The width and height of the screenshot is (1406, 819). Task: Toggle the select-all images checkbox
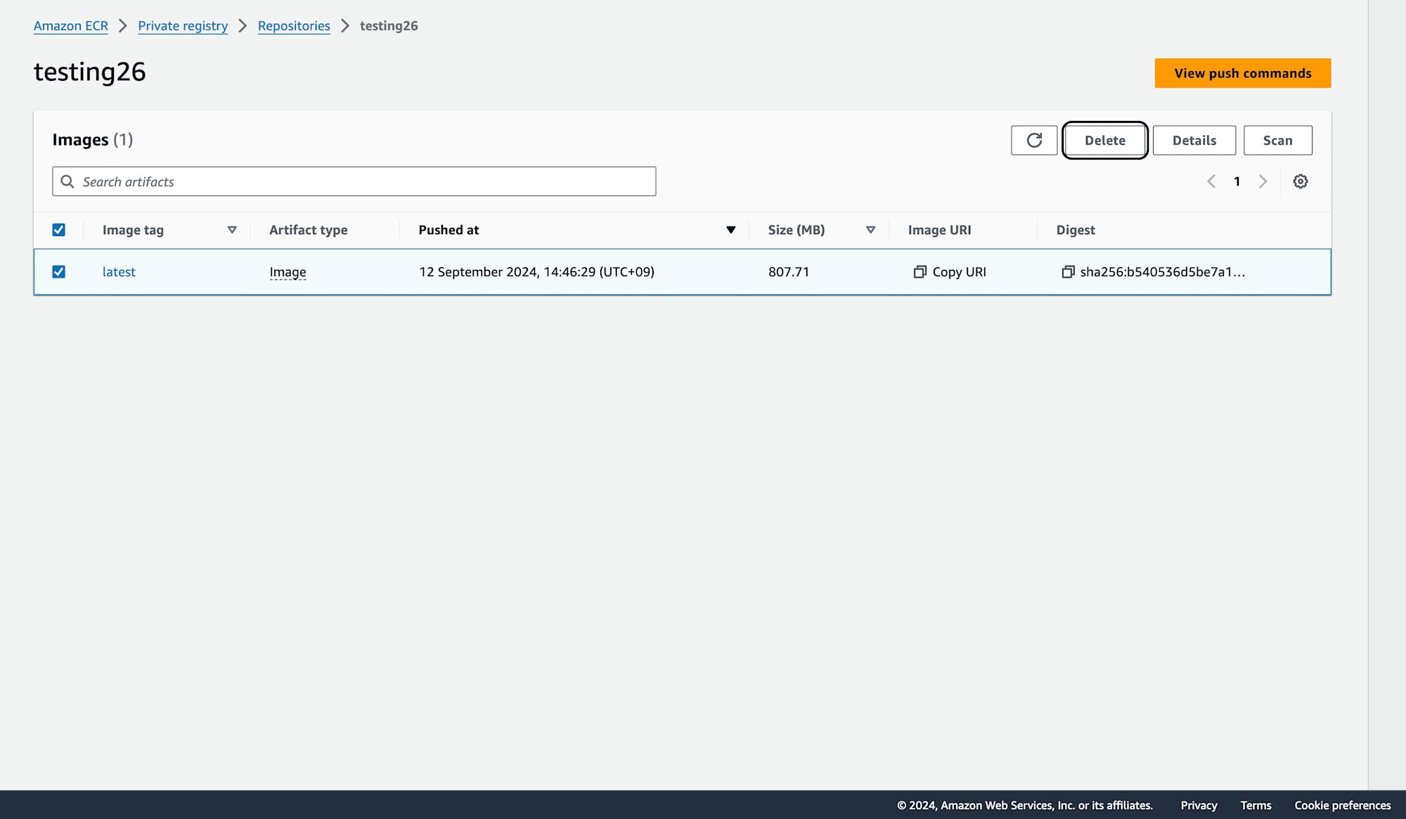pyautogui.click(x=59, y=230)
